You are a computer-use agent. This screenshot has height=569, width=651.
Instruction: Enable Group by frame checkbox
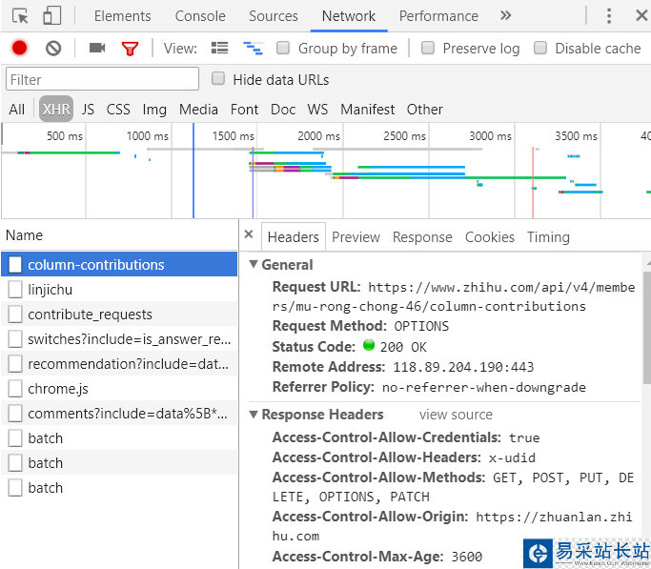pyautogui.click(x=283, y=48)
